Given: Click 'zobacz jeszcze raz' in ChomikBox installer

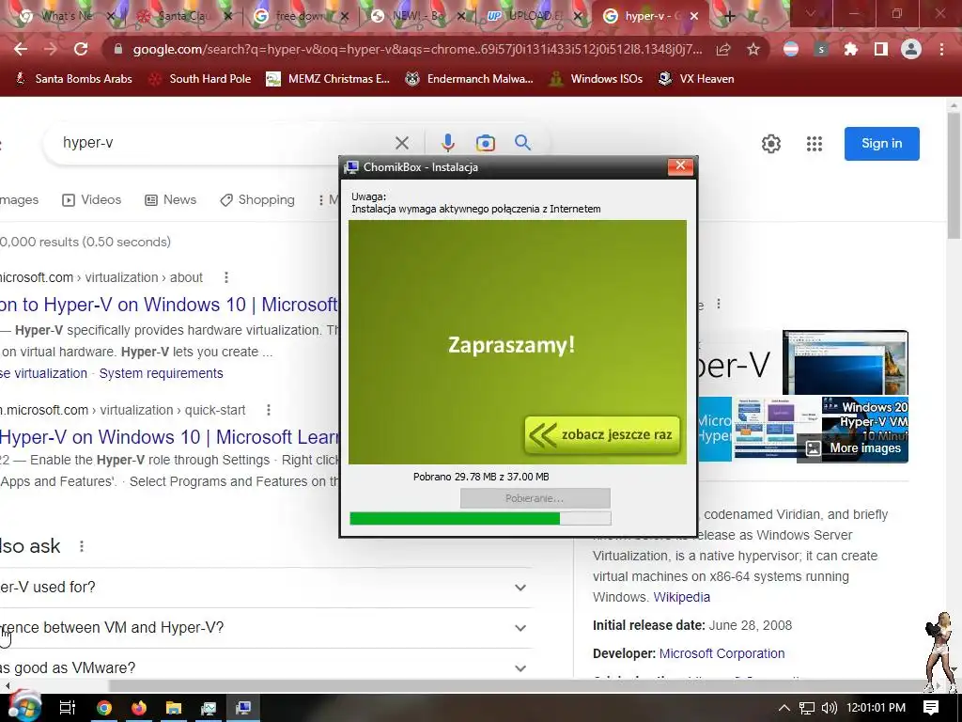Looking at the screenshot, I should point(602,434).
